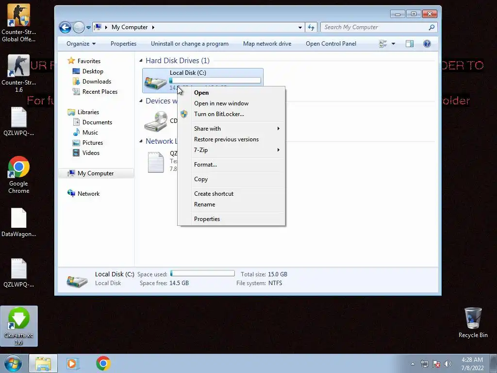
Task: Click the Change your view icon
Action: pyautogui.click(x=383, y=44)
